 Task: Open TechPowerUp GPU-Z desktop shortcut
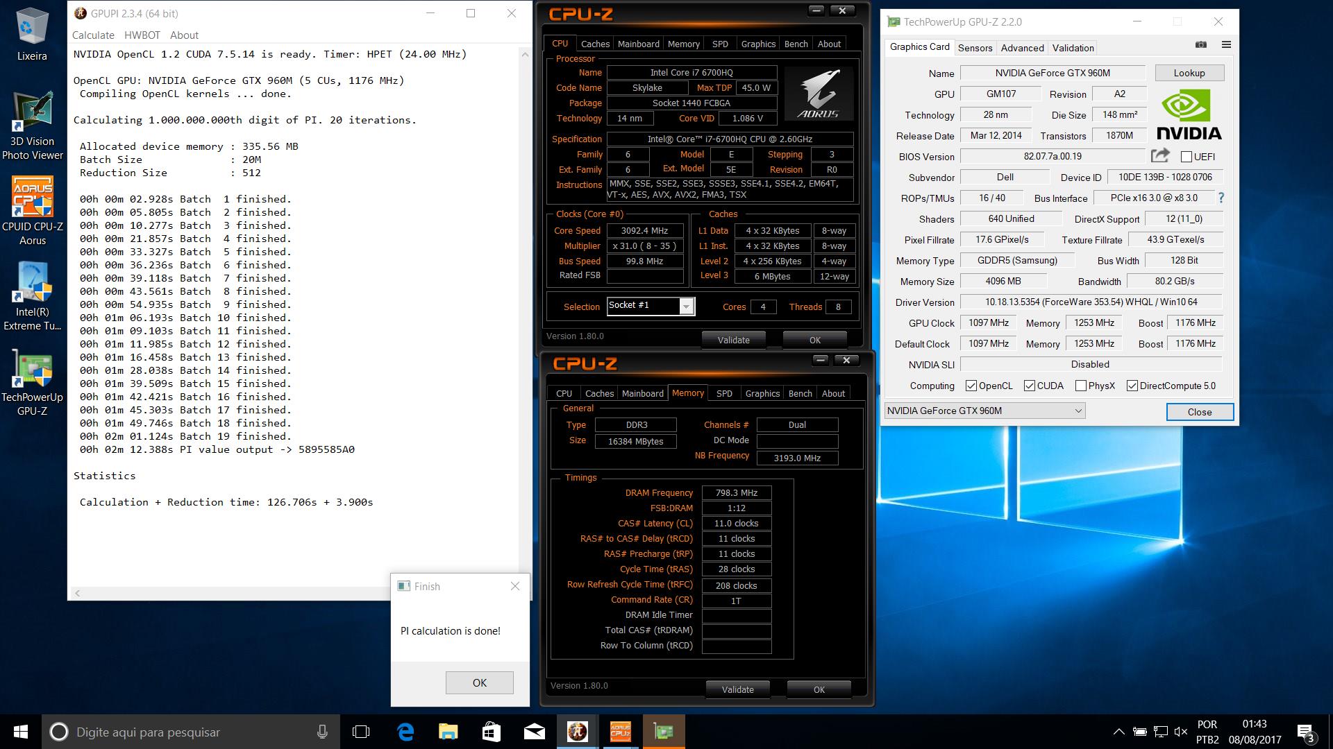[32, 382]
